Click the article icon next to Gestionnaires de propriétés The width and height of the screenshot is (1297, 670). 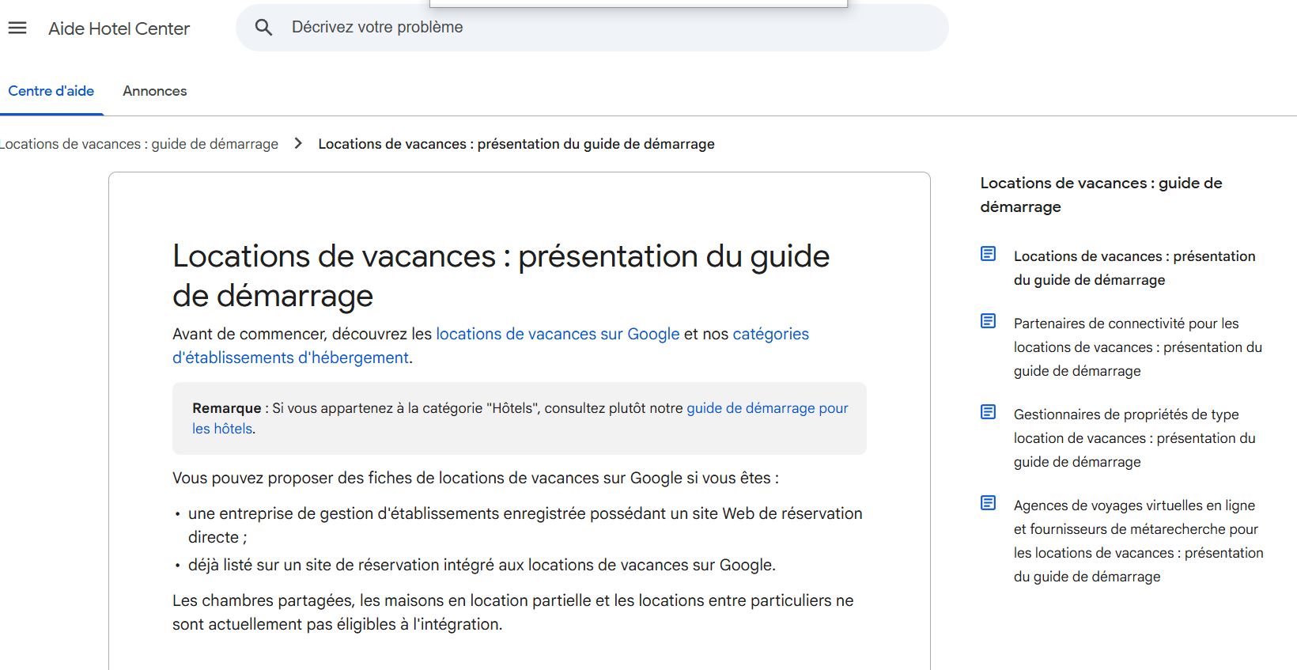(988, 412)
